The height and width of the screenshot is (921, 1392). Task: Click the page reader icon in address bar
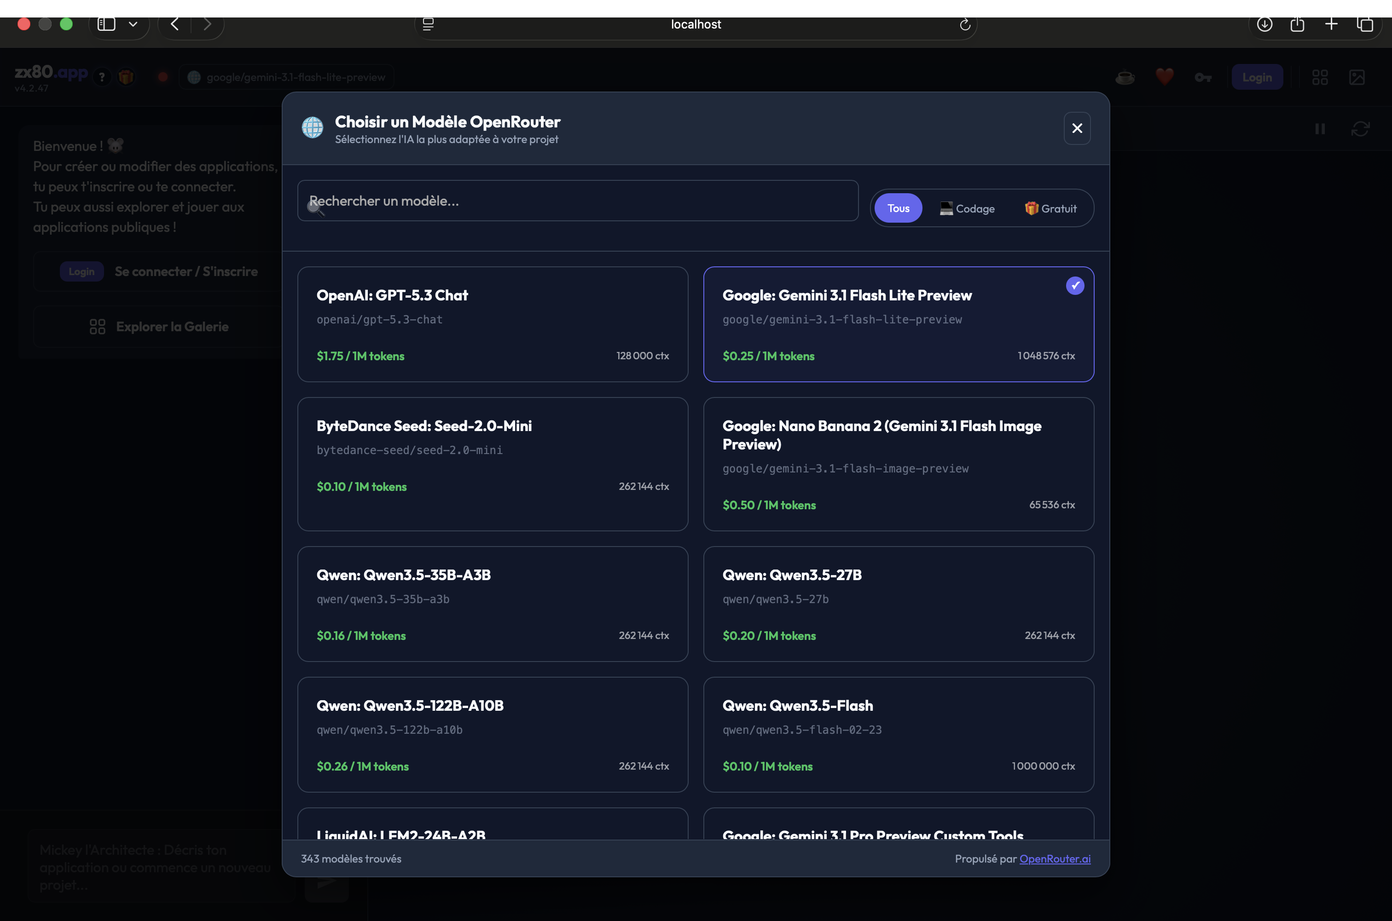coord(429,24)
